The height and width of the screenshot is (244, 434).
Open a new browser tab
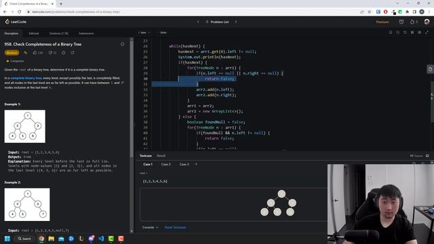(x=61, y=3)
